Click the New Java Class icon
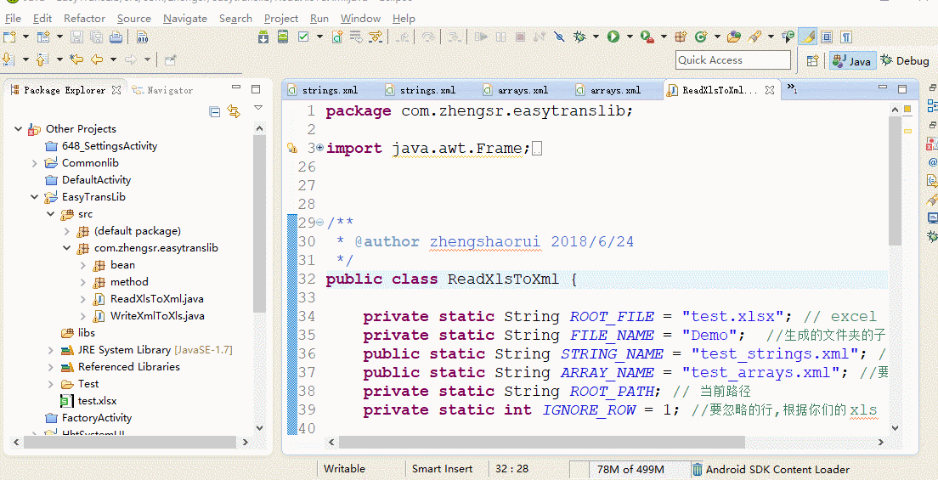The width and height of the screenshot is (938, 480). coord(701,37)
